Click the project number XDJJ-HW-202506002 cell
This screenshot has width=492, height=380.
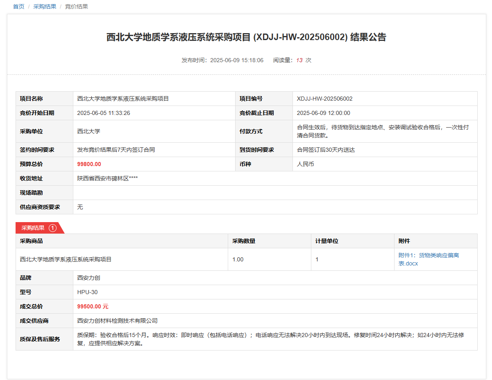(324, 99)
